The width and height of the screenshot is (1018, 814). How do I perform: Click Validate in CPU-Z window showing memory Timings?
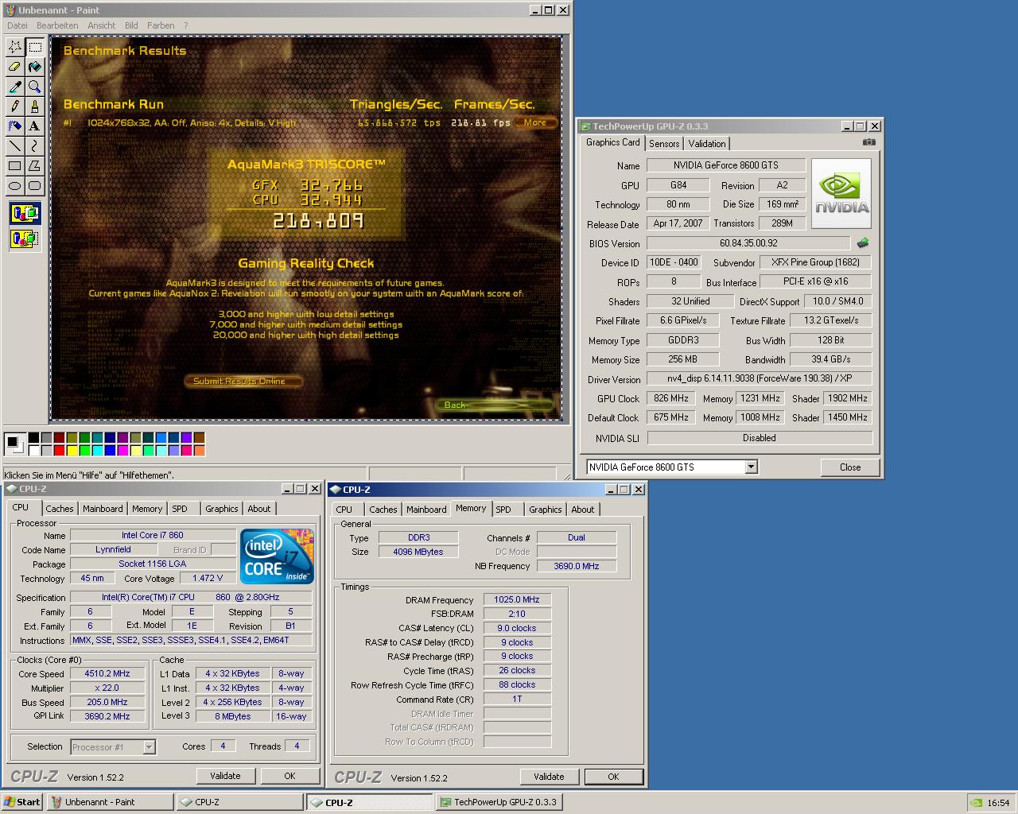(x=549, y=777)
